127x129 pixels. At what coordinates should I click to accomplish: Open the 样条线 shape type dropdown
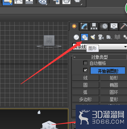[x=100, y=47]
